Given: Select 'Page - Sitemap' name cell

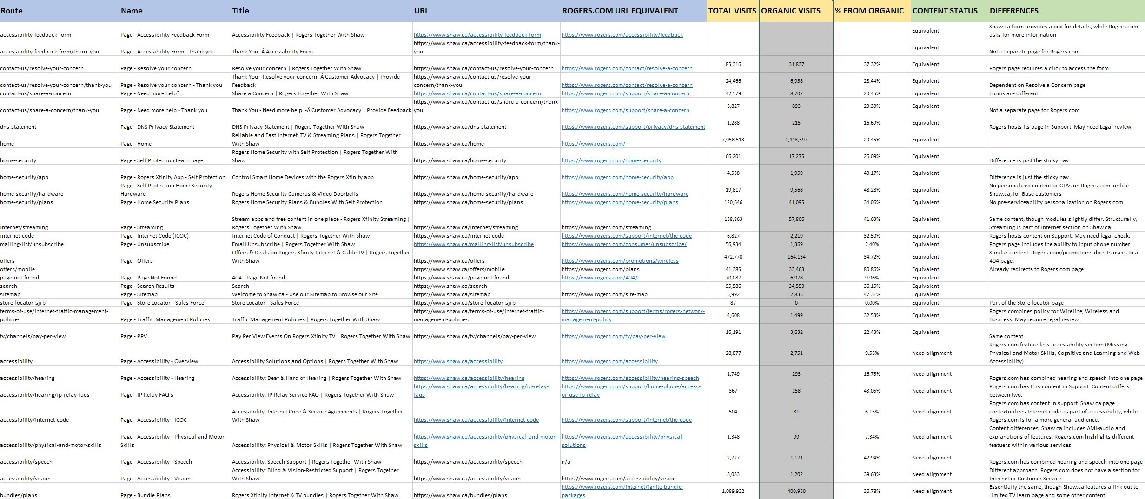Looking at the screenshot, I should click(x=175, y=294).
